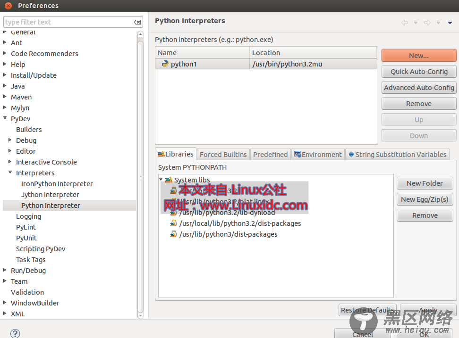
Task: Click the Restore Defaults button
Action: coord(367,310)
